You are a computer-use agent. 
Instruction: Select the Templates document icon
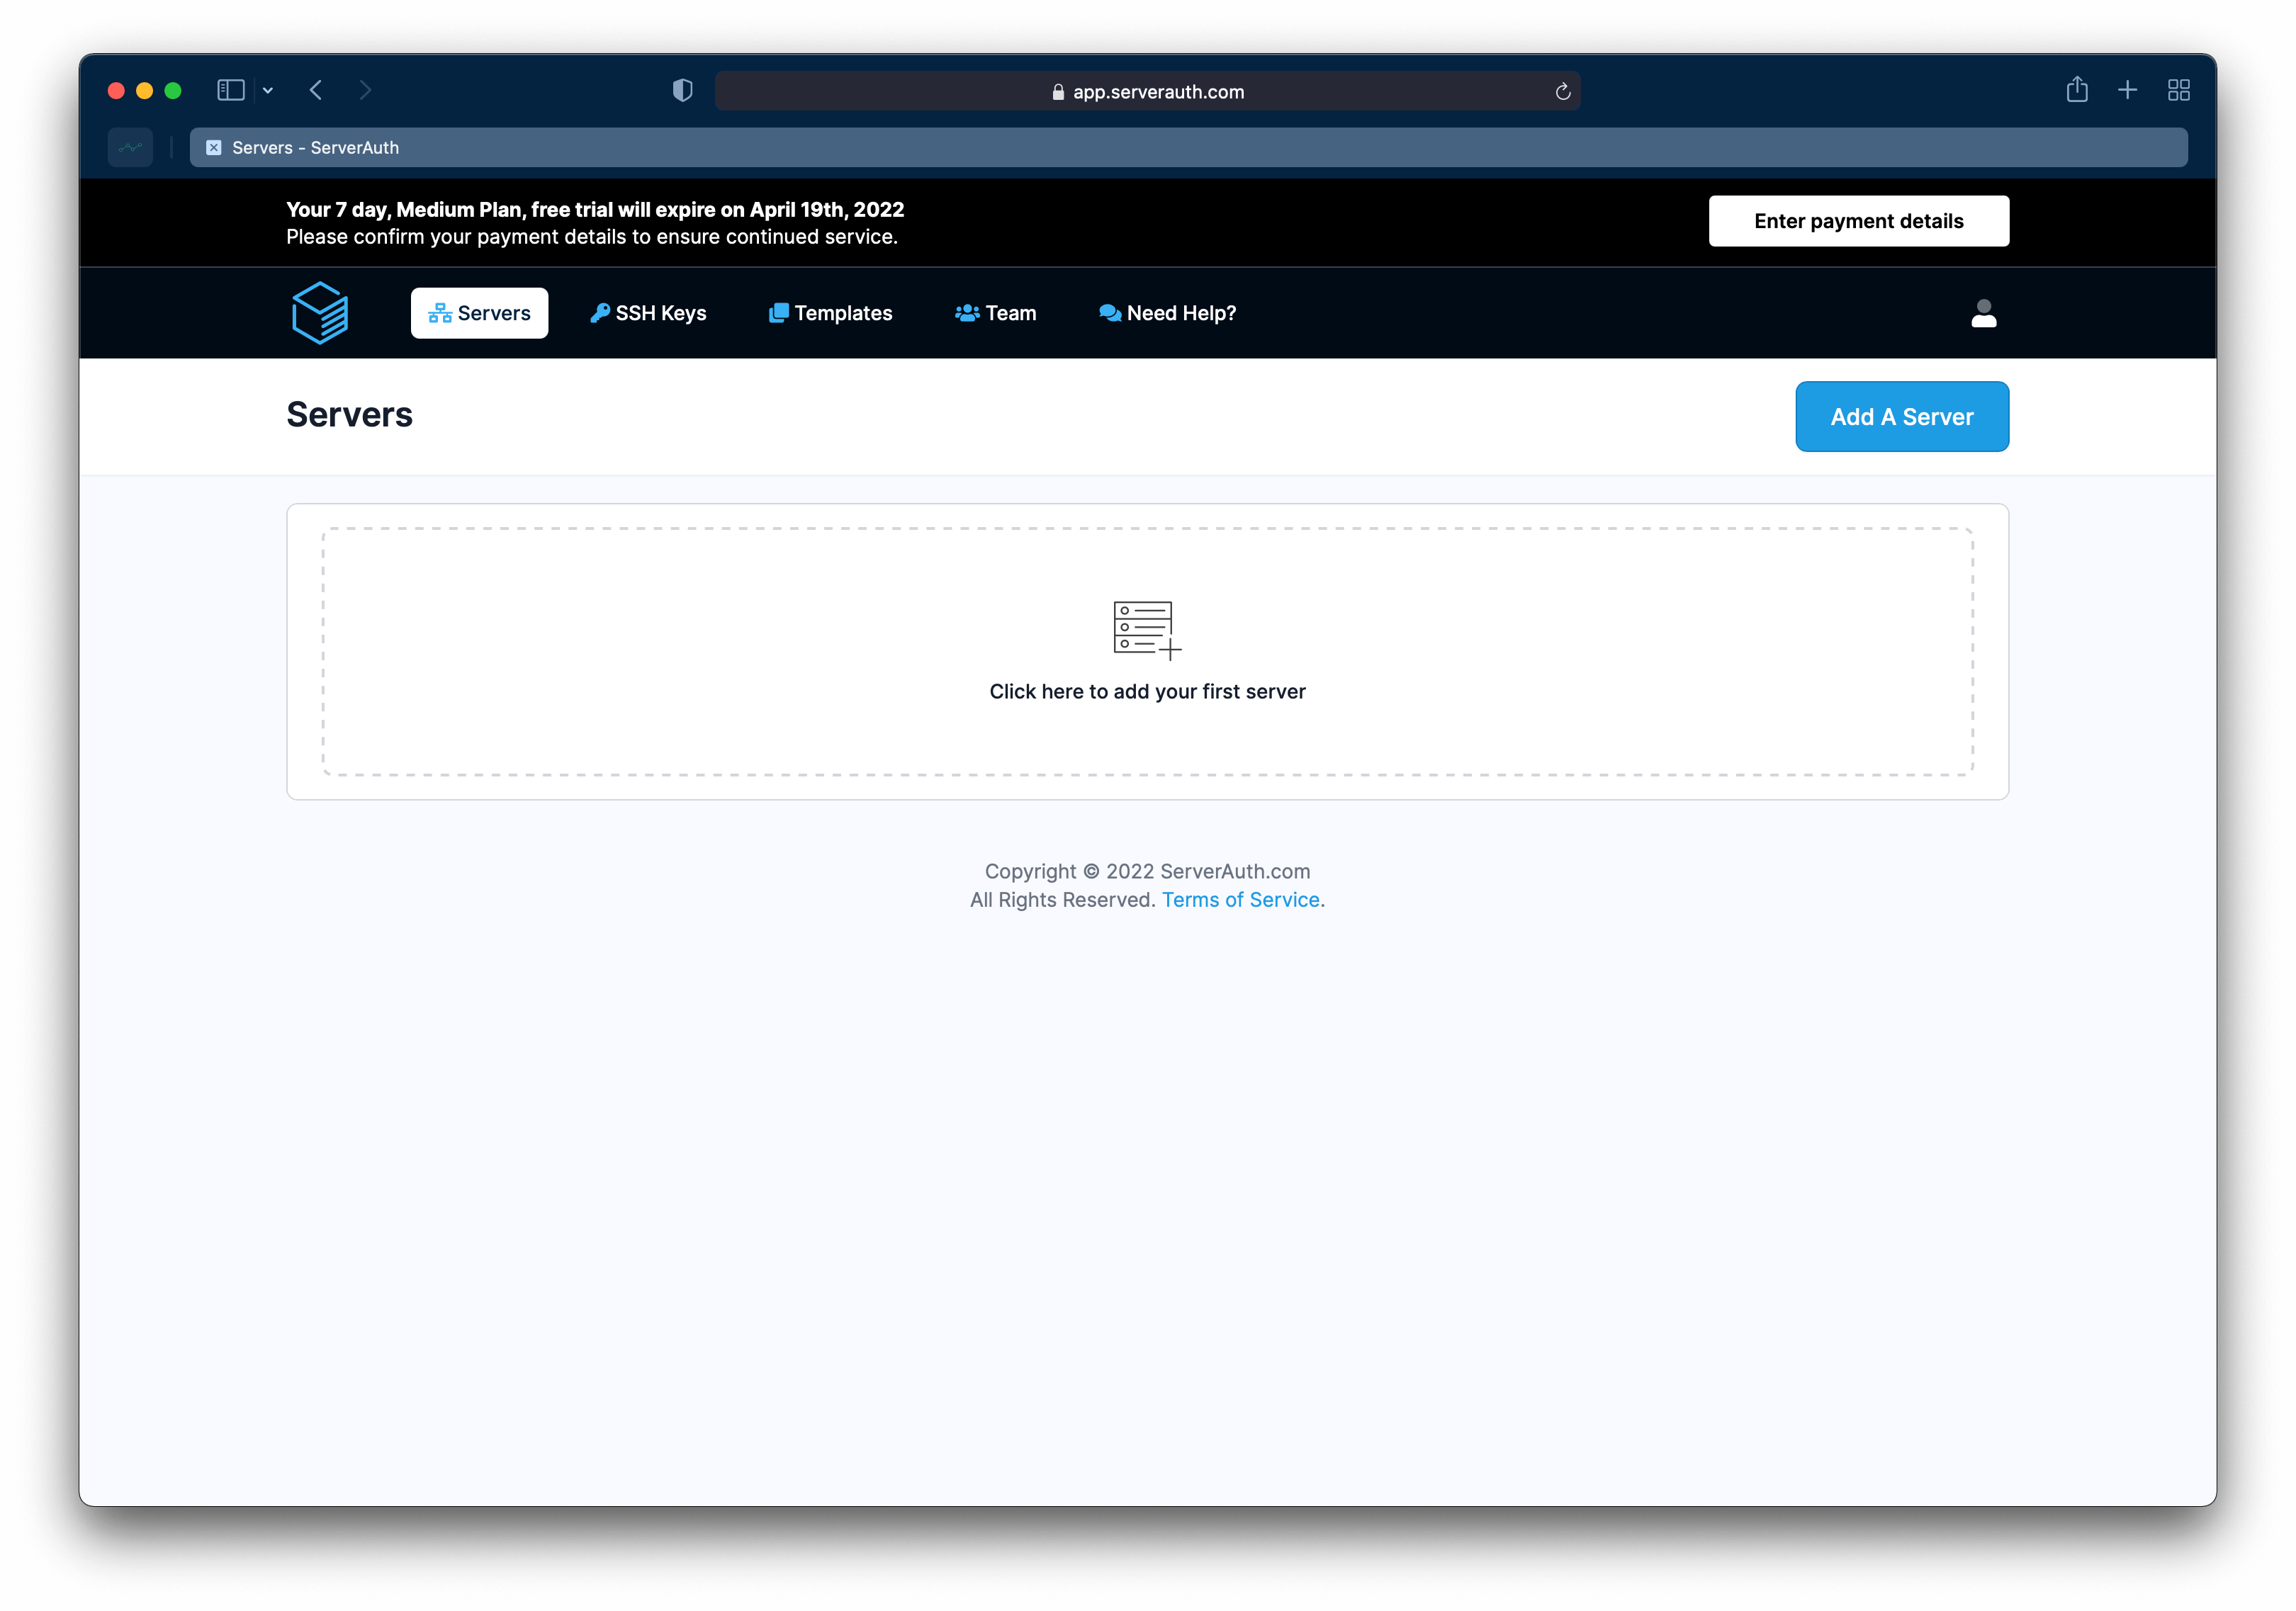click(x=778, y=312)
